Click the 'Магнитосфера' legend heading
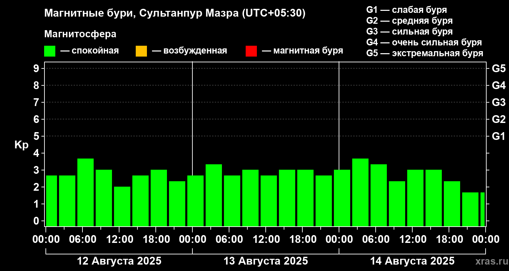The height and width of the screenshot is (271, 509). (80, 34)
